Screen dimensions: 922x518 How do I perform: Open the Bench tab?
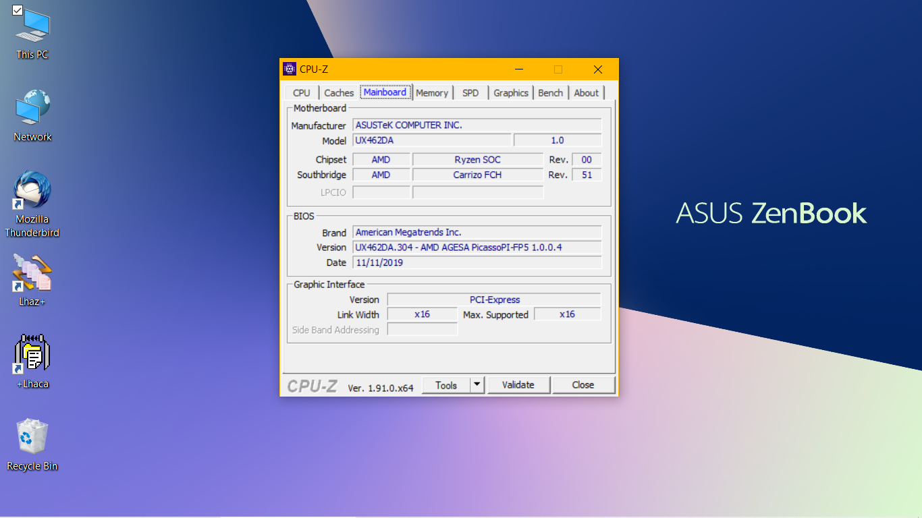point(551,93)
